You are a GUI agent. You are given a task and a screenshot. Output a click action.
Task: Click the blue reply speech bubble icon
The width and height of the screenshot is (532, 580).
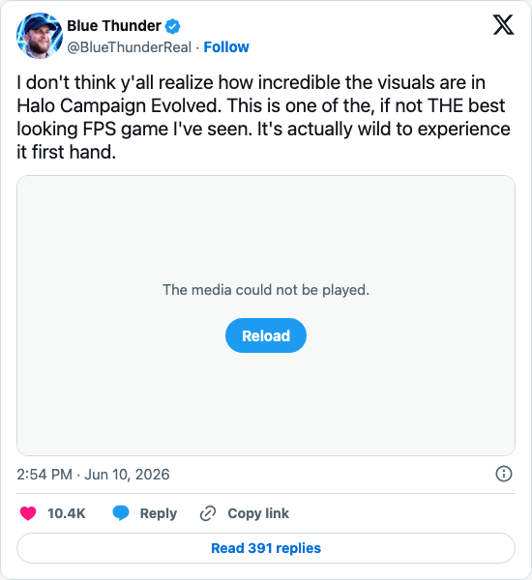click(121, 513)
